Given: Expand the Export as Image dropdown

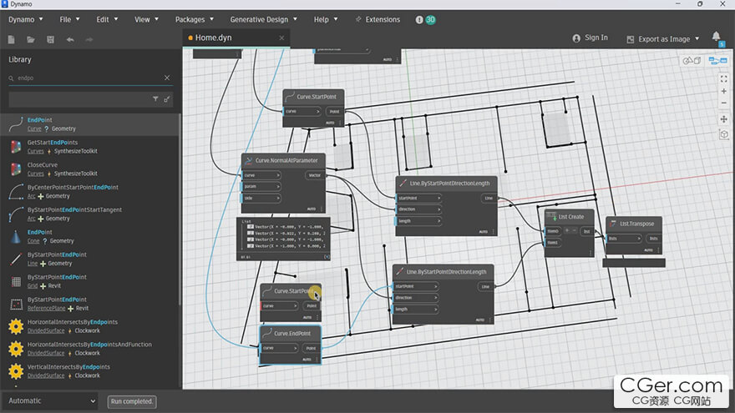Looking at the screenshot, I should [663, 39].
